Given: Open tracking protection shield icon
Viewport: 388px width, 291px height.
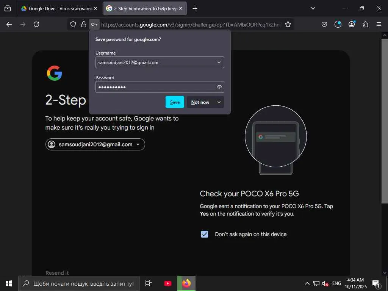Looking at the screenshot, I should pos(73,24).
